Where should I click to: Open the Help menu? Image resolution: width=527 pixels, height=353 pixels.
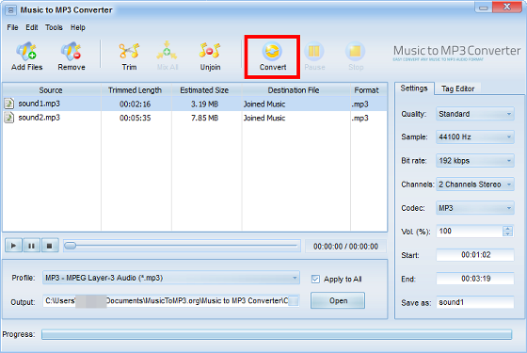point(77,27)
